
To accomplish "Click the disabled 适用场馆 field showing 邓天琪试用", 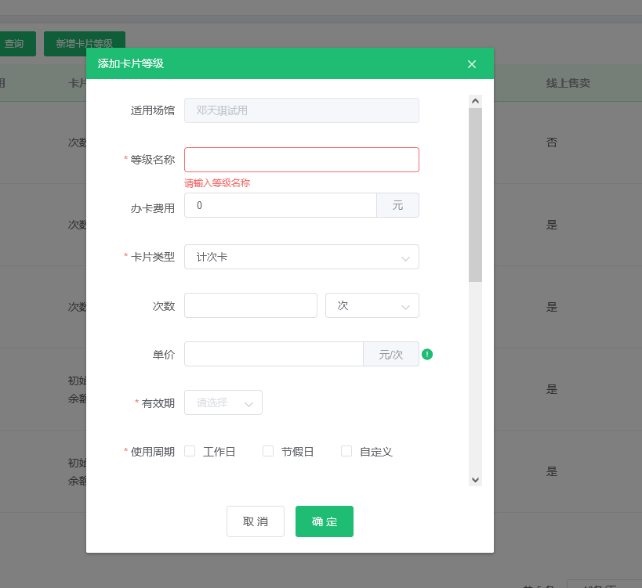I will [x=301, y=110].
